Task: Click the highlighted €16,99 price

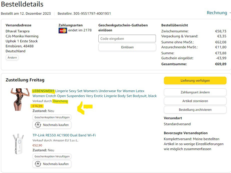Action: pos(37,106)
